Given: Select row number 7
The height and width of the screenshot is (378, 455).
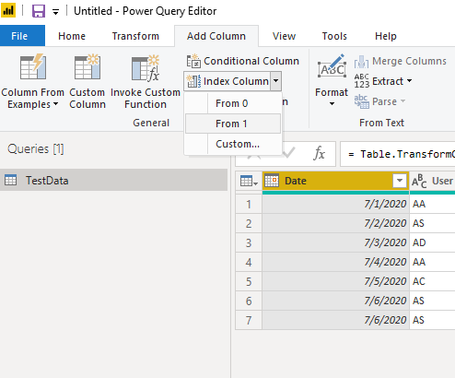Looking at the screenshot, I should pos(249,320).
